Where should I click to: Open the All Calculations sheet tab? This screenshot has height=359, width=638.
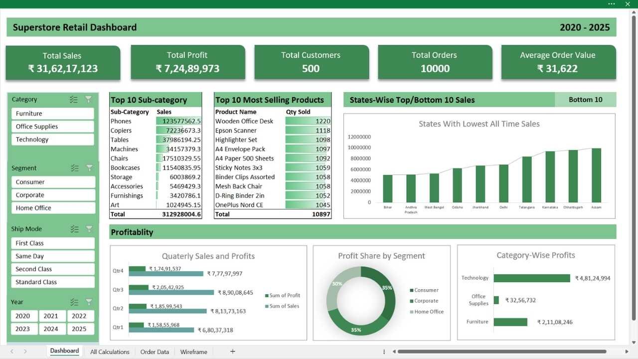pyautogui.click(x=110, y=352)
